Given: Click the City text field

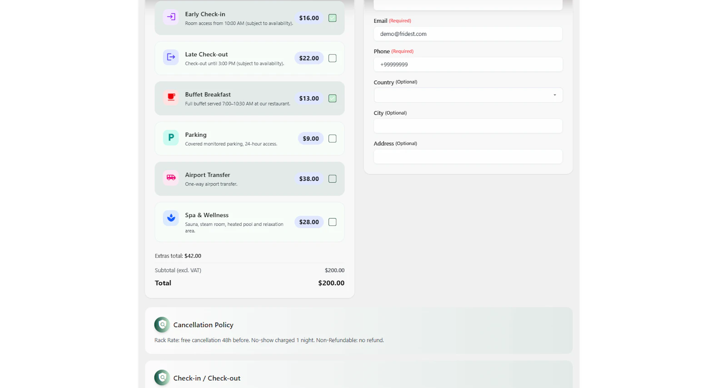Looking at the screenshot, I should point(468,126).
